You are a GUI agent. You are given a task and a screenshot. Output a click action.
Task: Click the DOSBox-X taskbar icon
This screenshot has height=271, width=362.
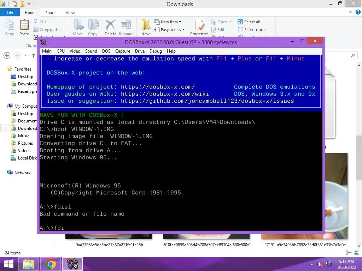72,264
